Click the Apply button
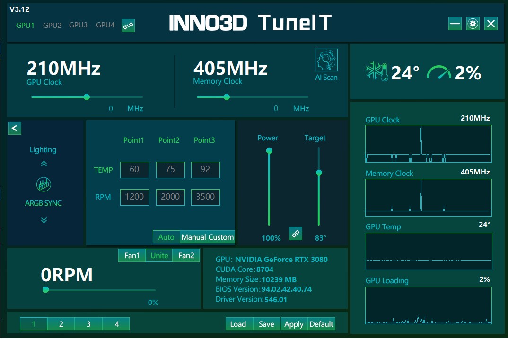The image size is (508, 339). [294, 324]
